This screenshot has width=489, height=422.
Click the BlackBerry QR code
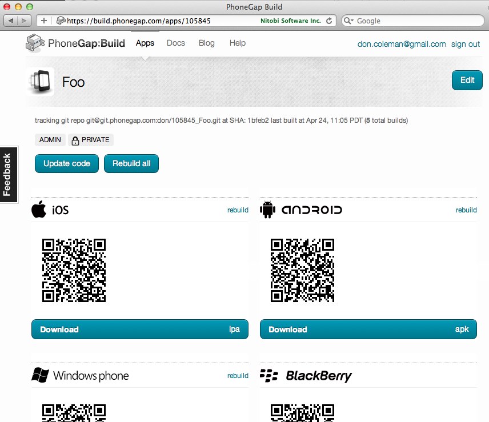(x=303, y=413)
